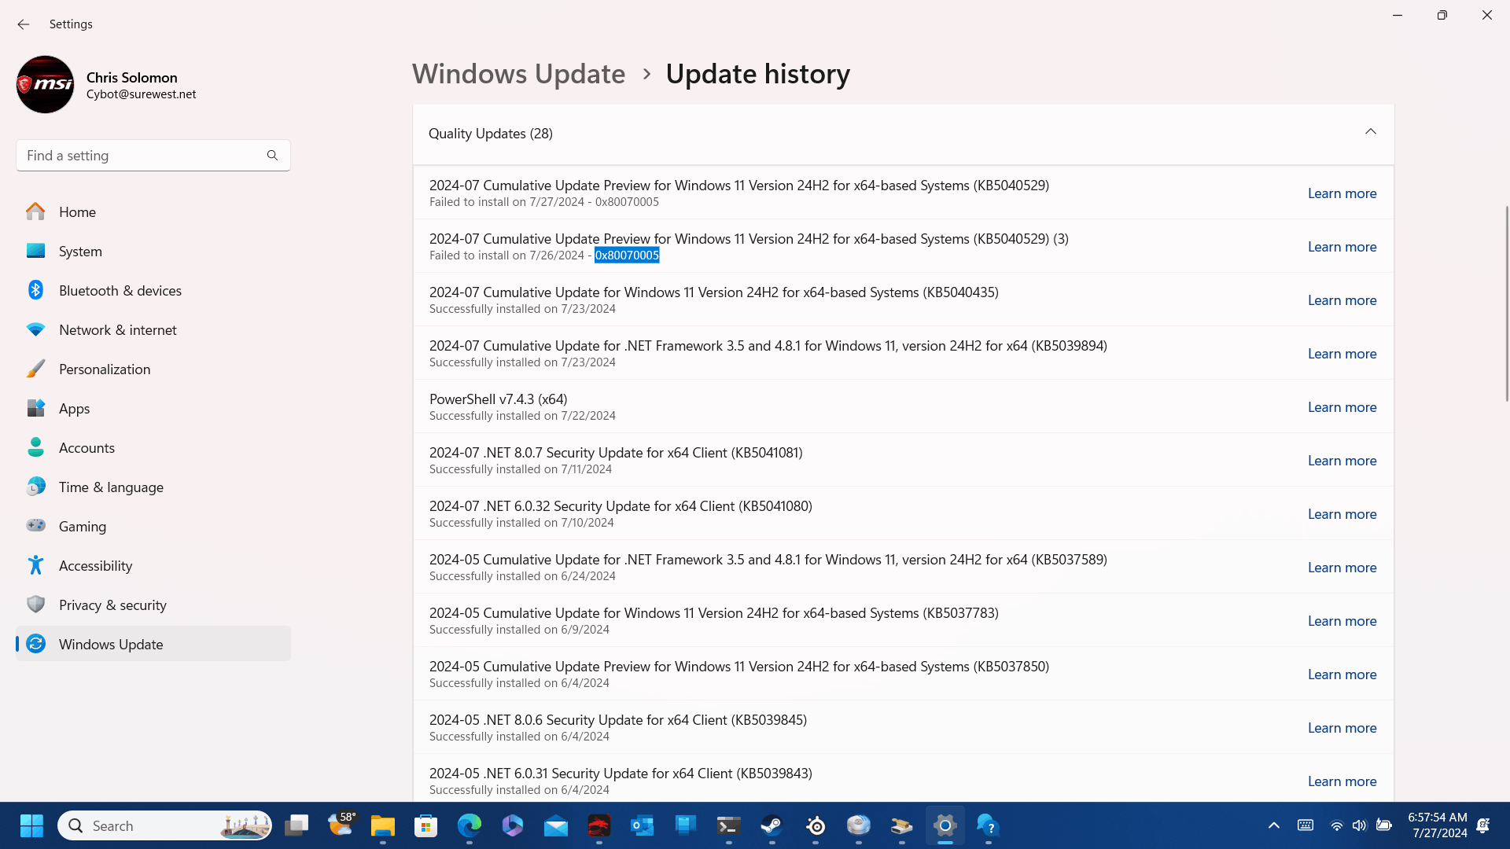Collapse the Quality Updates section
The image size is (1510, 849).
coord(1370,132)
